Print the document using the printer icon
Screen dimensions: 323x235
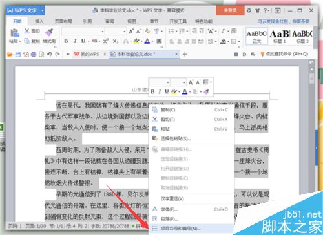pyautogui.click(x=34, y=54)
